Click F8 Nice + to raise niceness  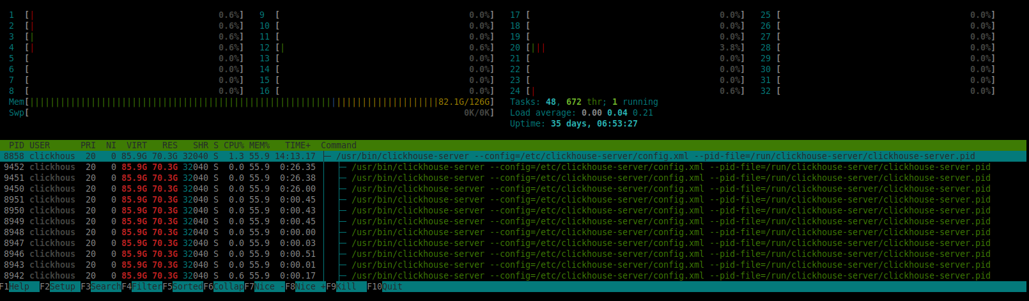[x=306, y=286]
